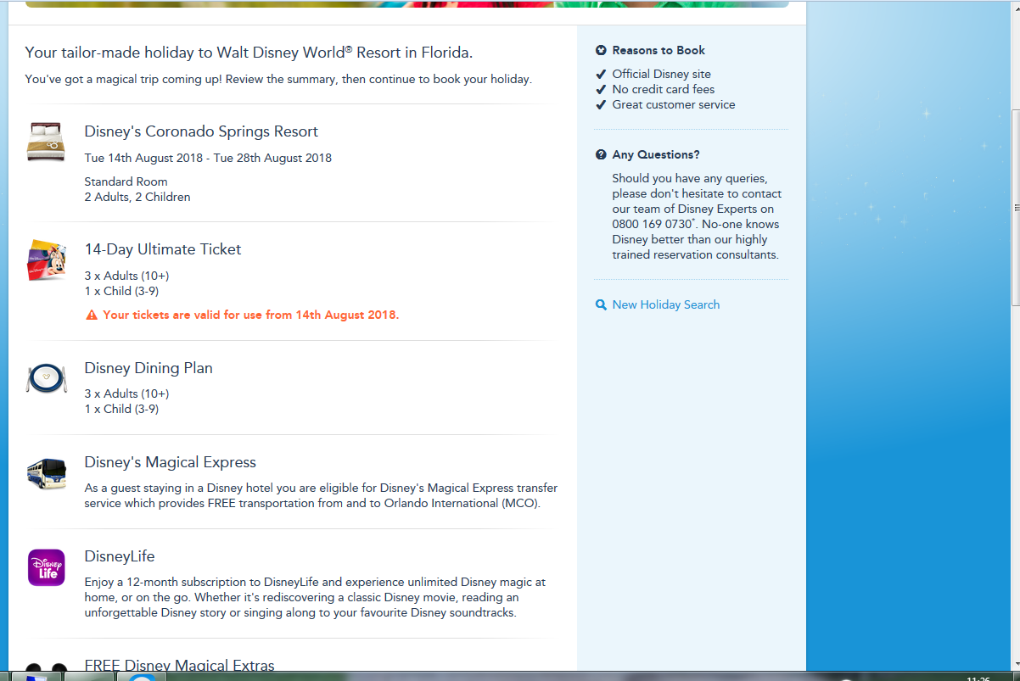The width and height of the screenshot is (1020, 681).
Task: Click the 14-Day Ultimate Ticket heading
Action: [x=163, y=249]
